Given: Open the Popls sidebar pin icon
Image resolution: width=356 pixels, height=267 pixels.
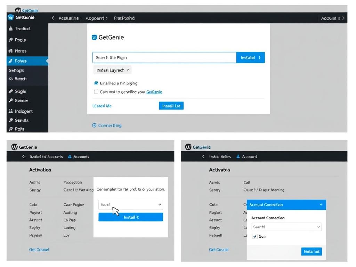Looking at the screenshot, I should [10, 40].
